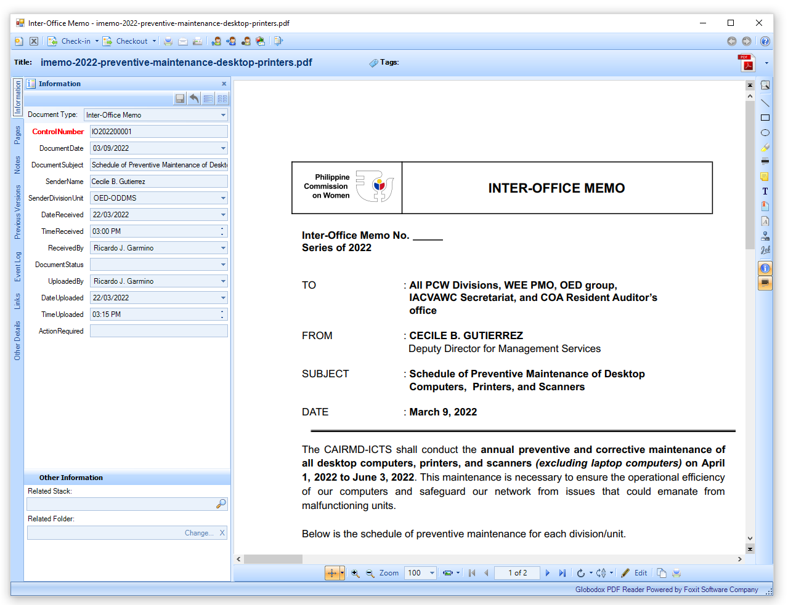The width and height of the screenshot is (788, 605).
Task: Open the ReceivedBy dropdown
Action: (223, 248)
